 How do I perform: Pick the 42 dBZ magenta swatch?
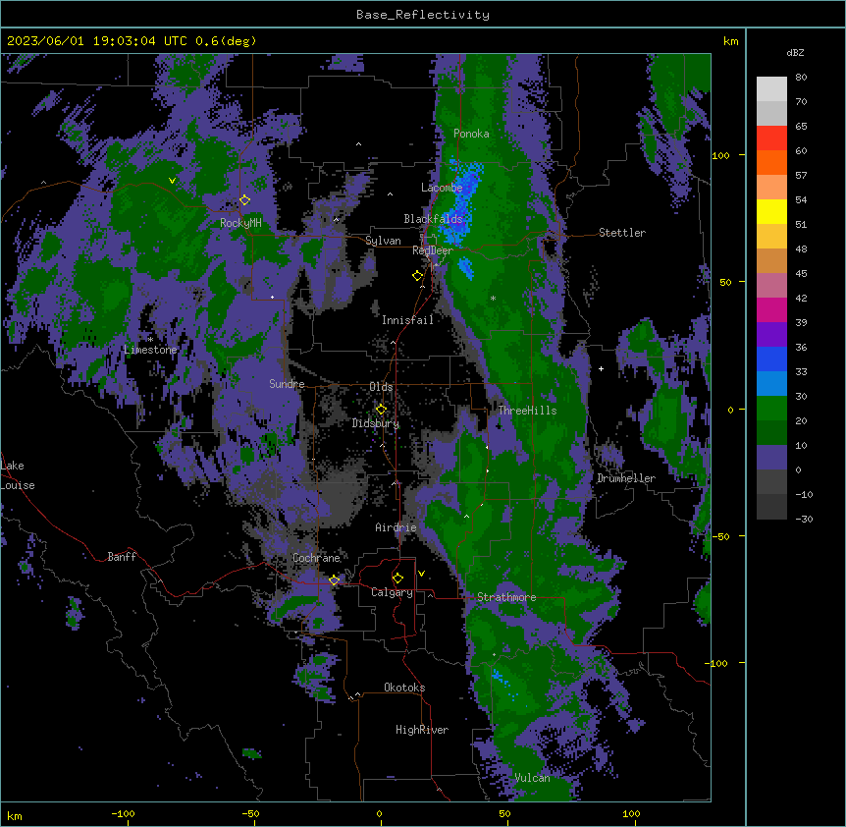771,309
